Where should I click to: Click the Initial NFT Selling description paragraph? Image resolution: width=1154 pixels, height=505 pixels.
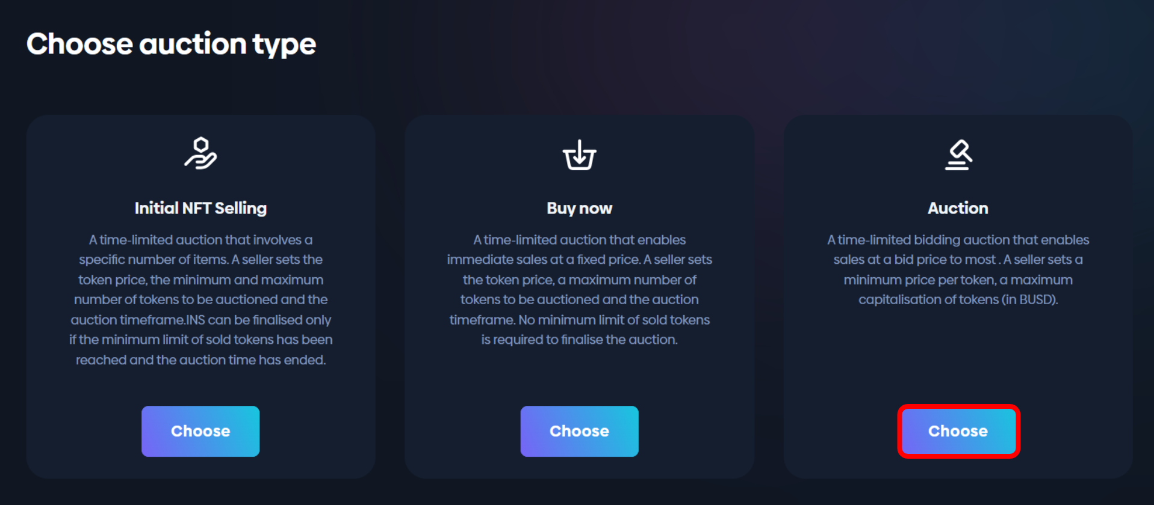[200, 299]
